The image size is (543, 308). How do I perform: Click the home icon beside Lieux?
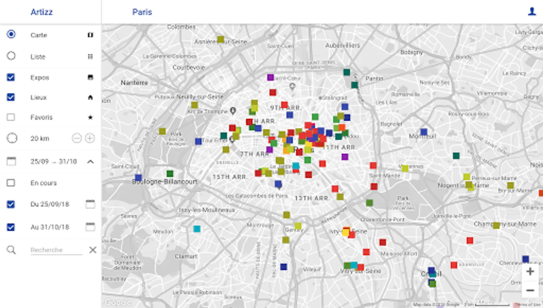(90, 98)
